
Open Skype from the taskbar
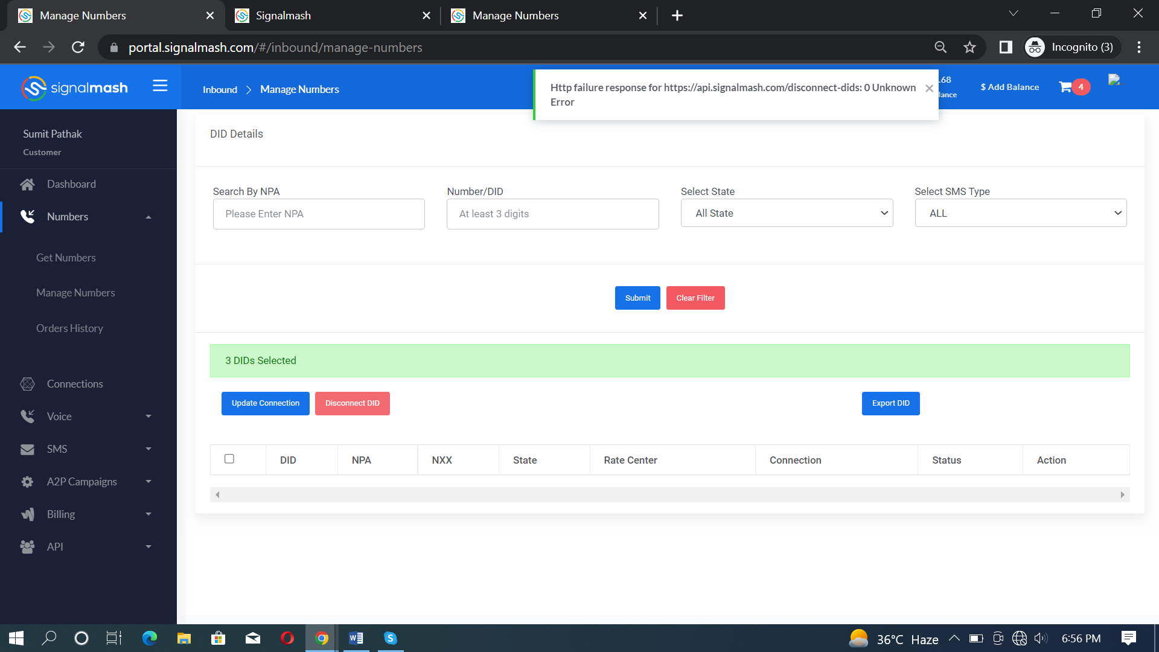pos(391,638)
